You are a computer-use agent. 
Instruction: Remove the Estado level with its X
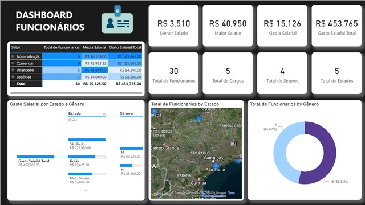104,114
